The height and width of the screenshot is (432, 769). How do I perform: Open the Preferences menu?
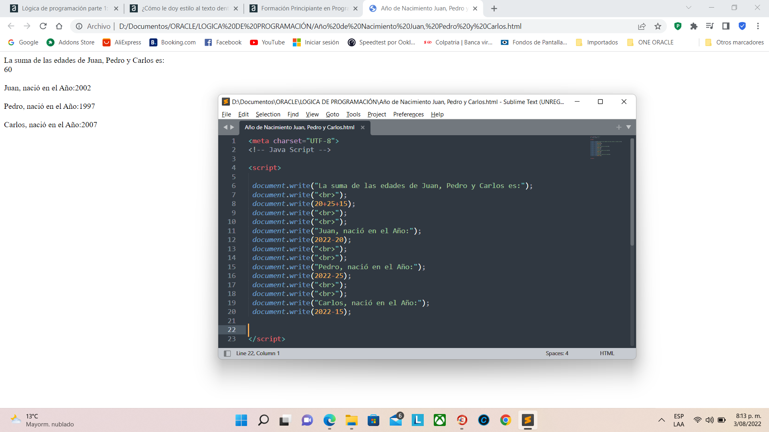409,114
